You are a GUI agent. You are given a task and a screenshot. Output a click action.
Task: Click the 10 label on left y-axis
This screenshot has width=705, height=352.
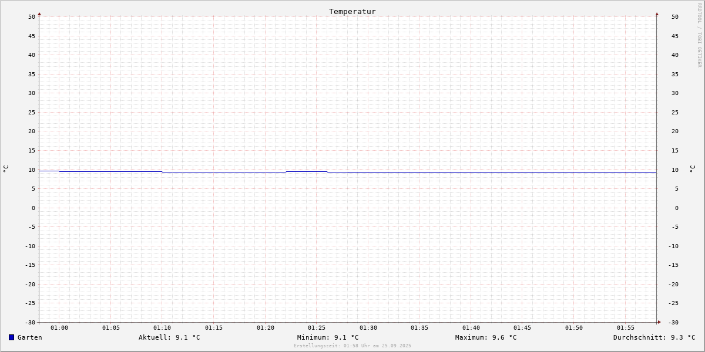[32, 170]
